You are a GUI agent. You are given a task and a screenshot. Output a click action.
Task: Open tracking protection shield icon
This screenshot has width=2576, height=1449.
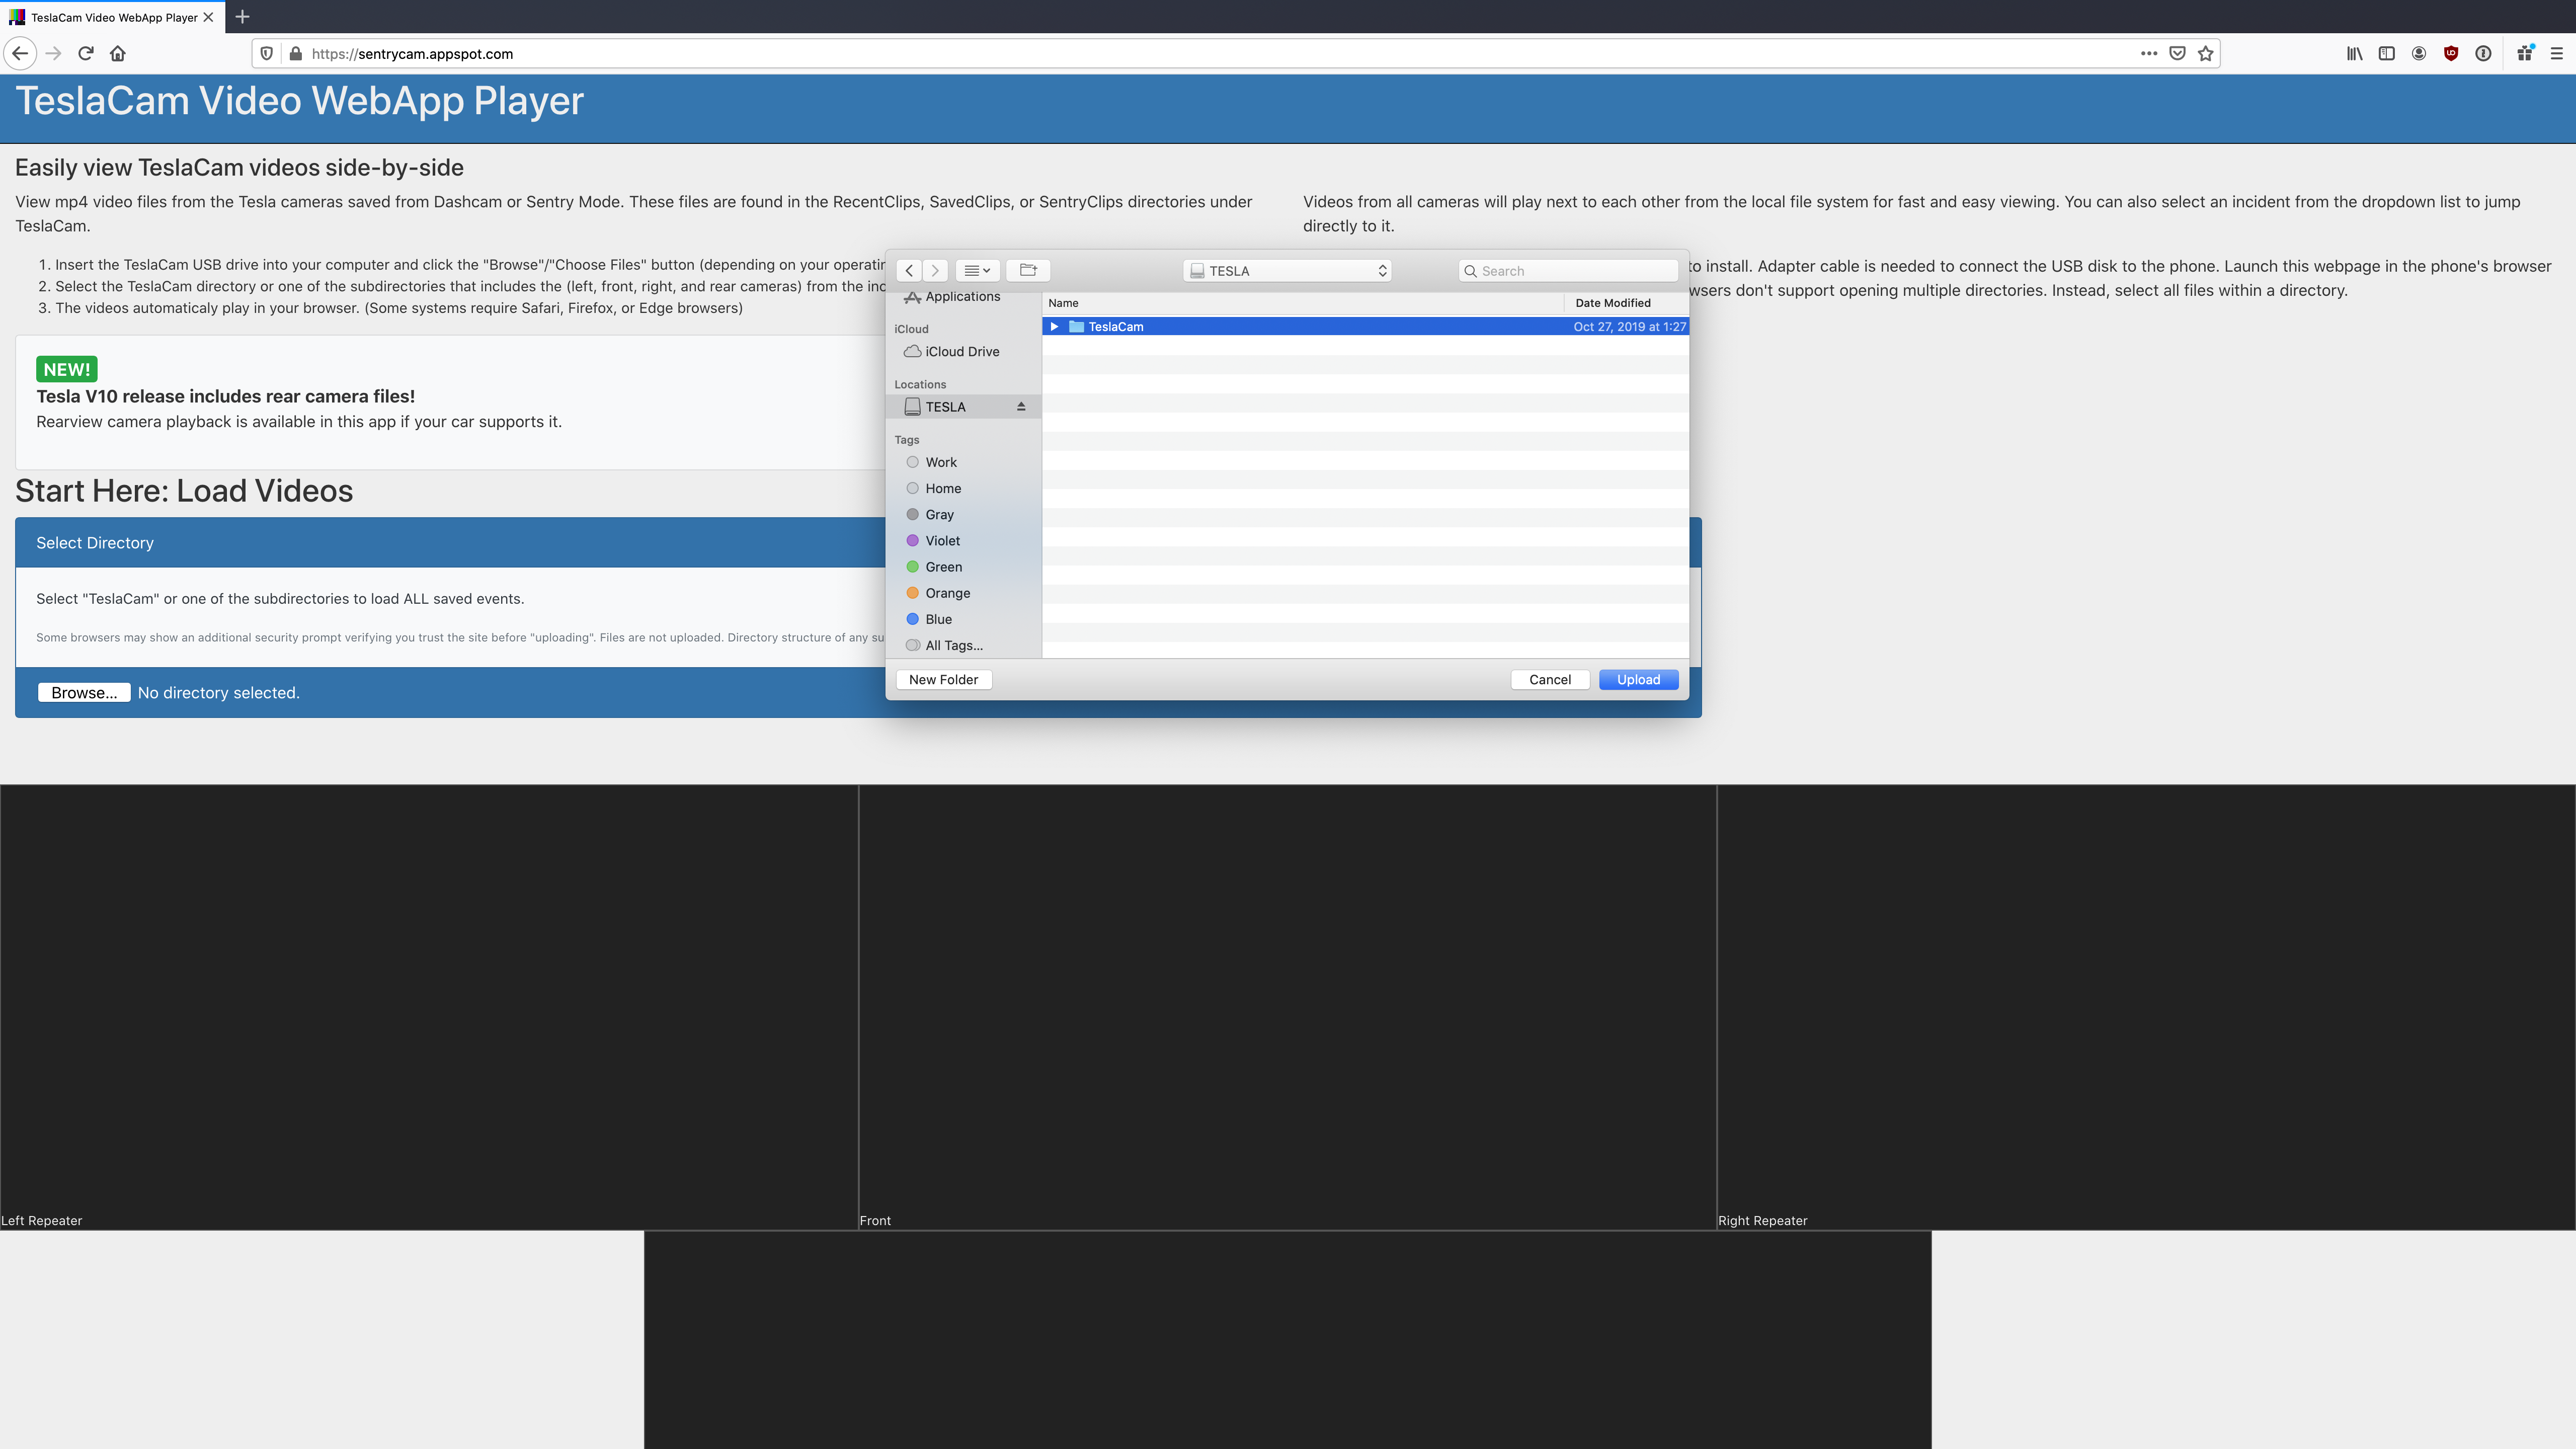[x=267, y=54]
